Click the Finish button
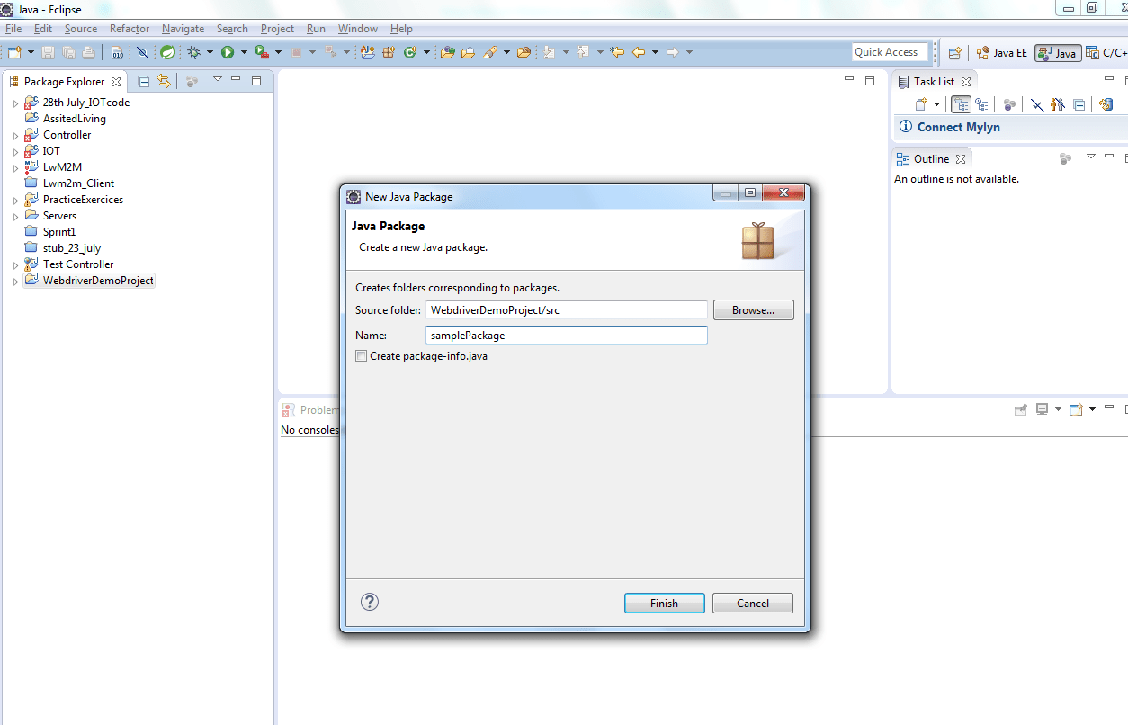This screenshot has height=725, width=1128. 664,604
